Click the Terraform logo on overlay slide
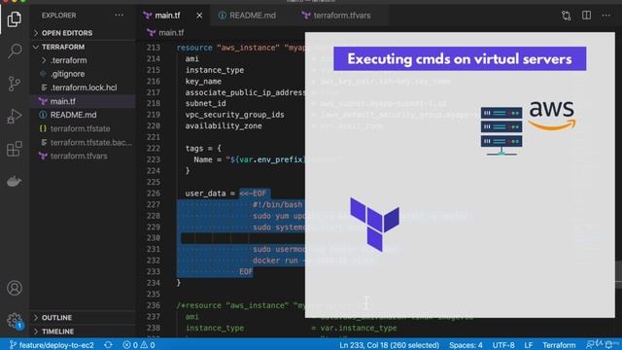The image size is (622, 350). tap(374, 225)
